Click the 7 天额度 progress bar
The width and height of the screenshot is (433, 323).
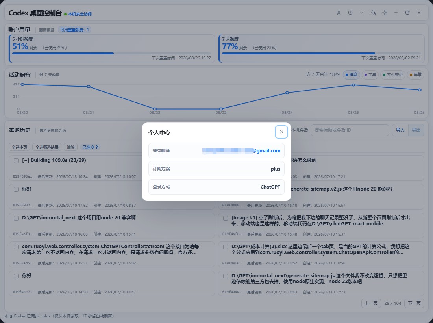[x=322, y=53]
